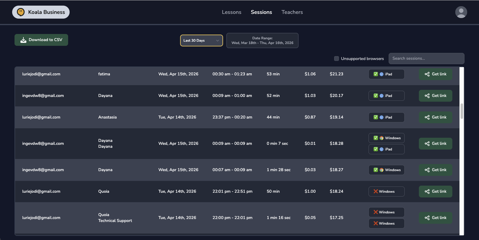Click the $20.17 amount
This screenshot has height=240, width=479.
click(x=337, y=96)
